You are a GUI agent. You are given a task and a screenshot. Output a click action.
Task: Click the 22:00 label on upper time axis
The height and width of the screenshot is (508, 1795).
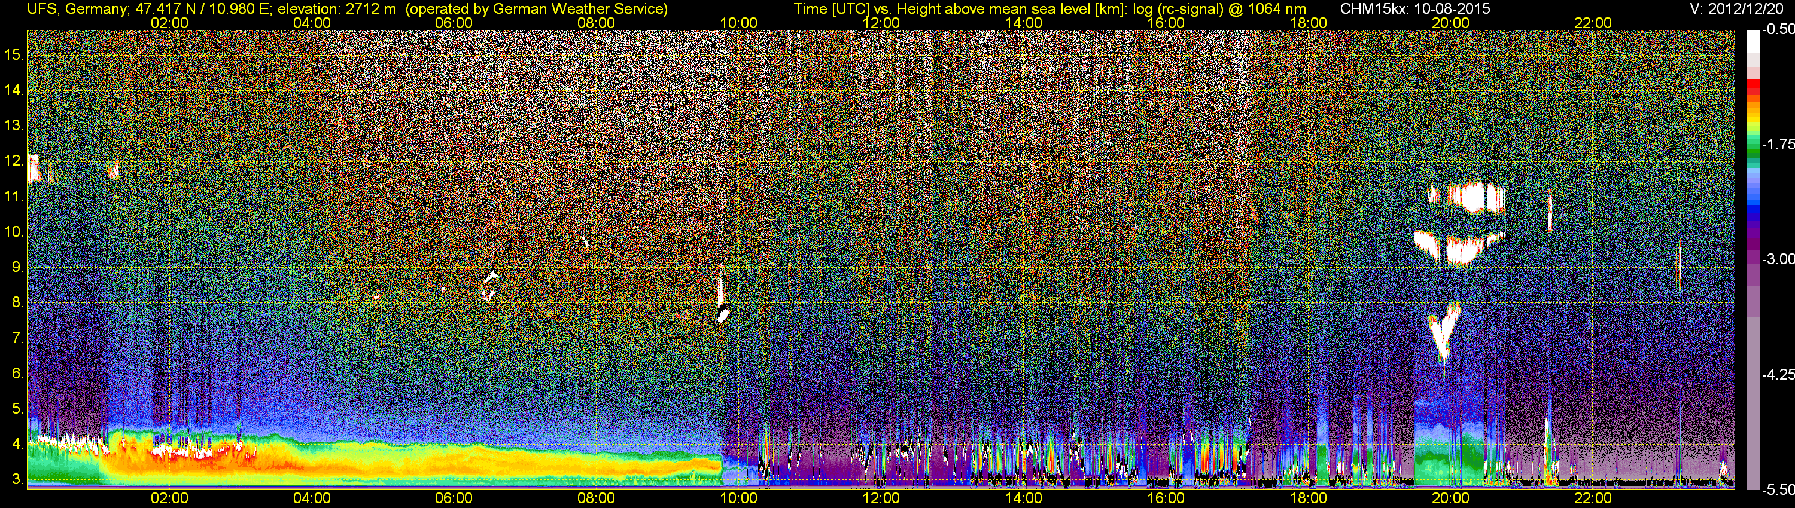pos(1593,23)
